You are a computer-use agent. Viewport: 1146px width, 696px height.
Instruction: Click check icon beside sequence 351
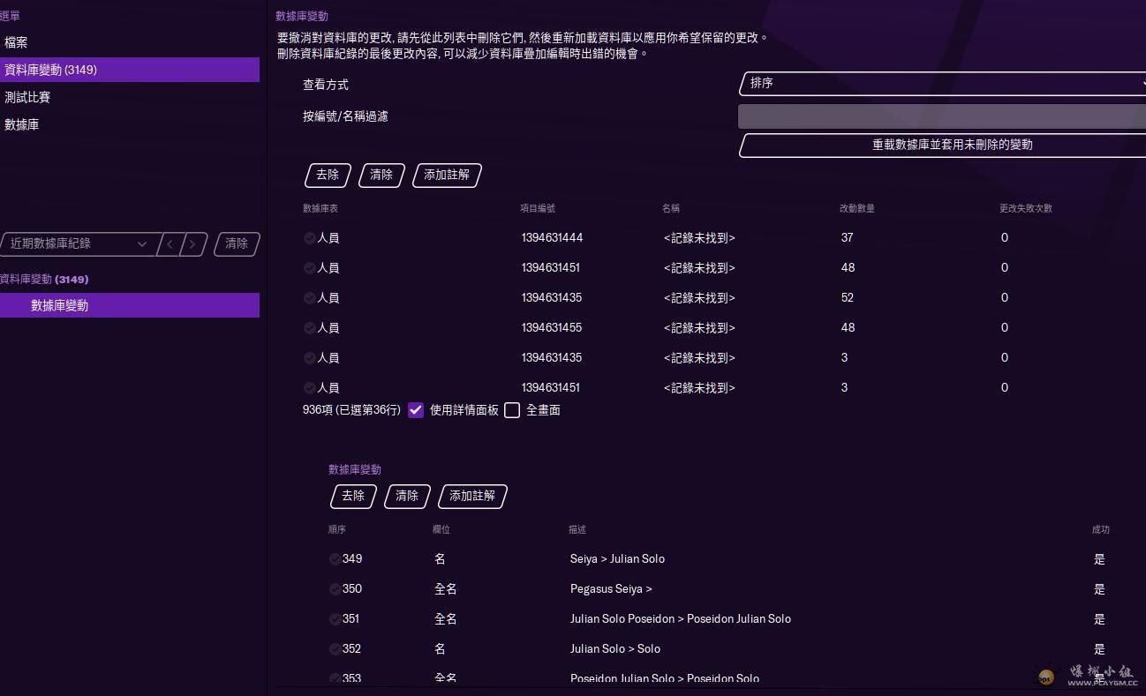tap(335, 619)
